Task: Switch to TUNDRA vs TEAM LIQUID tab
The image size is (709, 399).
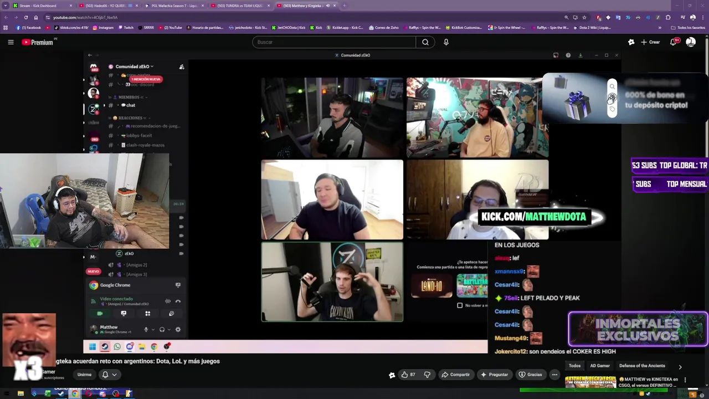Action: click(x=239, y=6)
